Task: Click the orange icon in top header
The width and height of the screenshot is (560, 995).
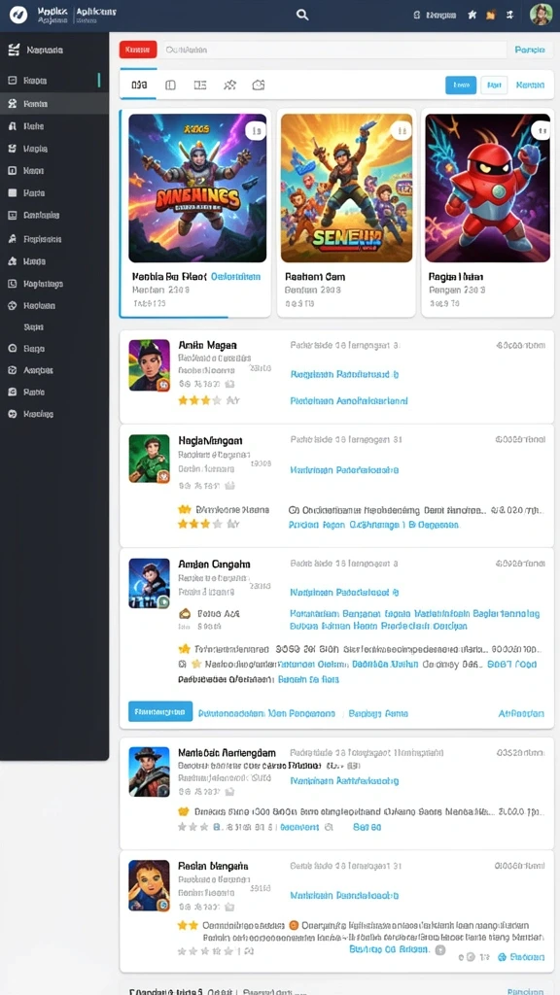Action: 490,15
